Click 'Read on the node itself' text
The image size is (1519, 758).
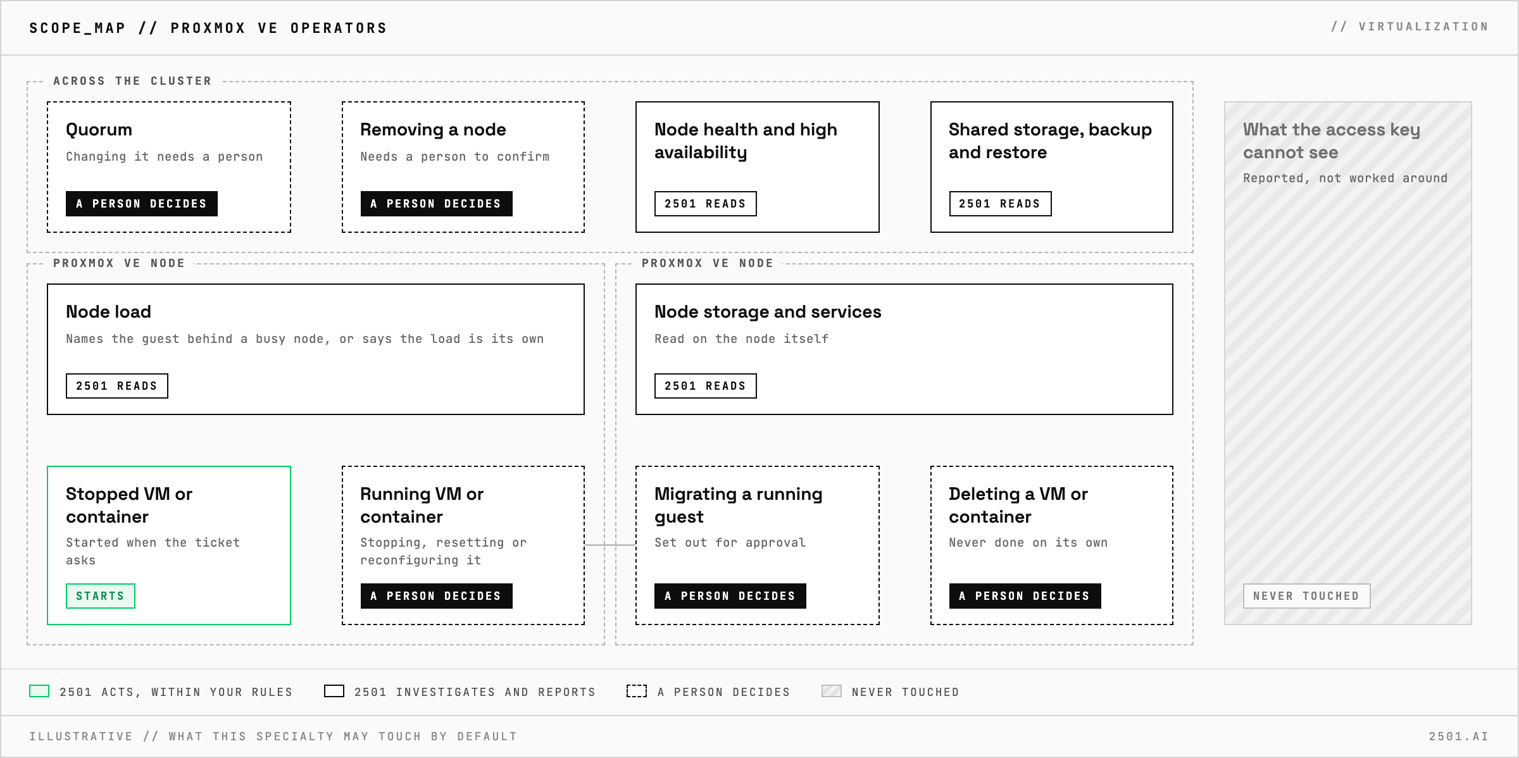tap(742, 339)
